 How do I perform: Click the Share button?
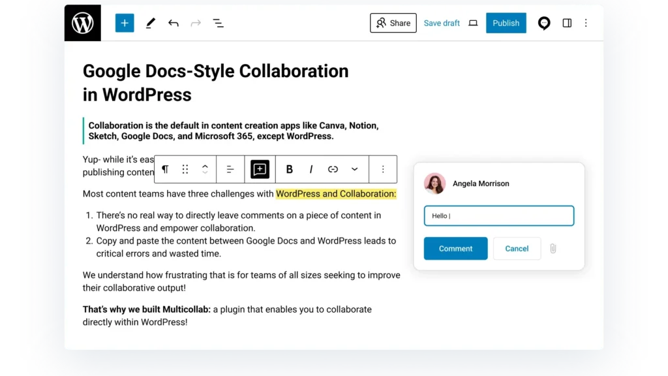[x=393, y=23]
